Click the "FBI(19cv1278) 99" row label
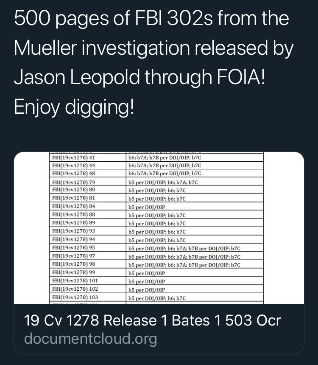318x365 pixels. pyautogui.click(x=73, y=272)
